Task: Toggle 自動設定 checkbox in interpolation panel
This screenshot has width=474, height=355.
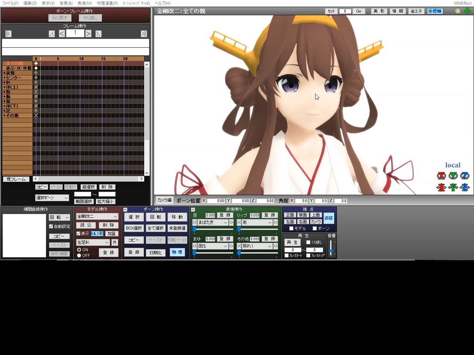Action: [51, 226]
